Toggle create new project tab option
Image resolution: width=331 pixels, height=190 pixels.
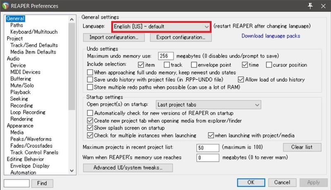[90, 120]
